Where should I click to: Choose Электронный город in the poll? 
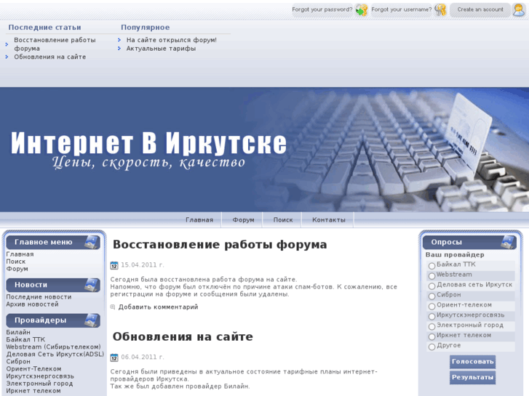[431, 326]
